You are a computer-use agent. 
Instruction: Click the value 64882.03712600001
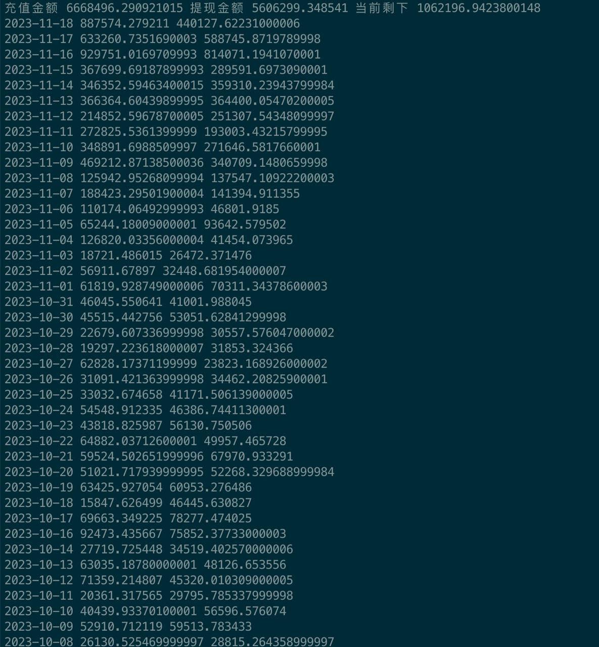pyautogui.click(x=139, y=441)
